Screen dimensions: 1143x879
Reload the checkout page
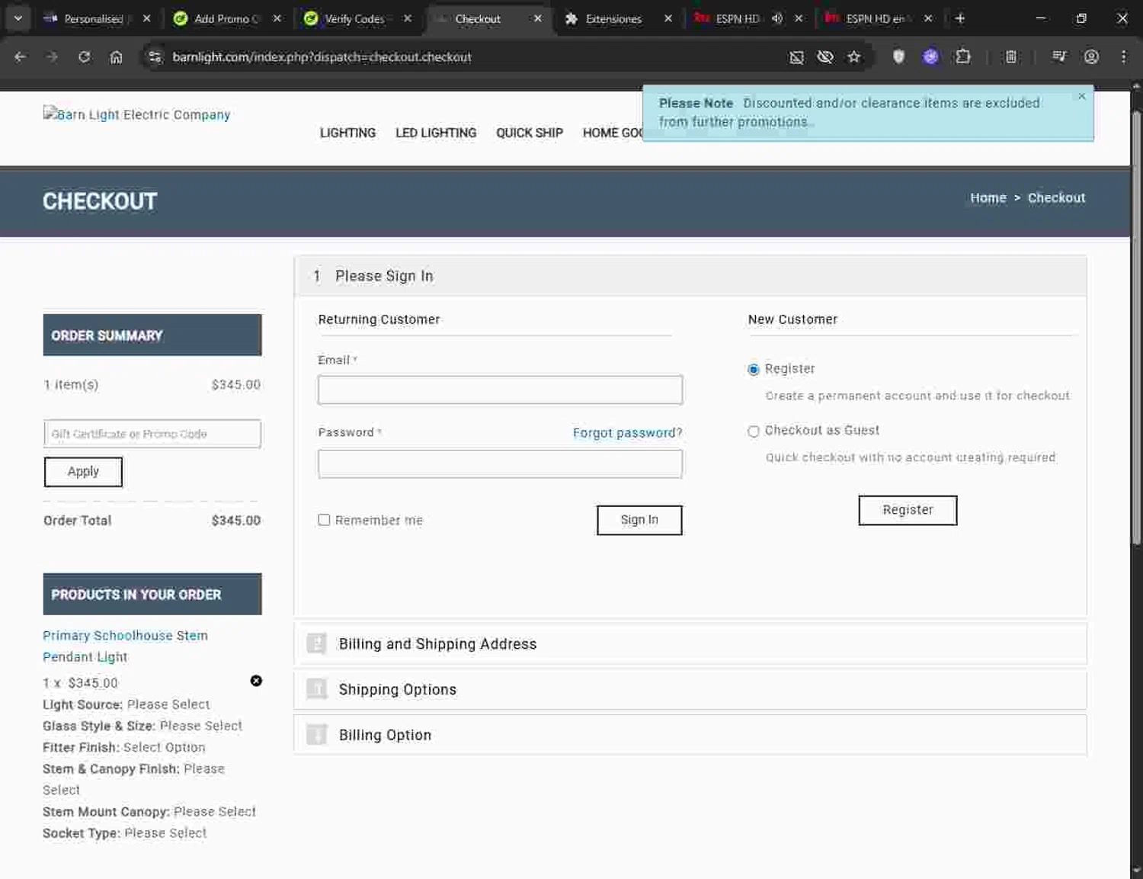pyautogui.click(x=84, y=57)
